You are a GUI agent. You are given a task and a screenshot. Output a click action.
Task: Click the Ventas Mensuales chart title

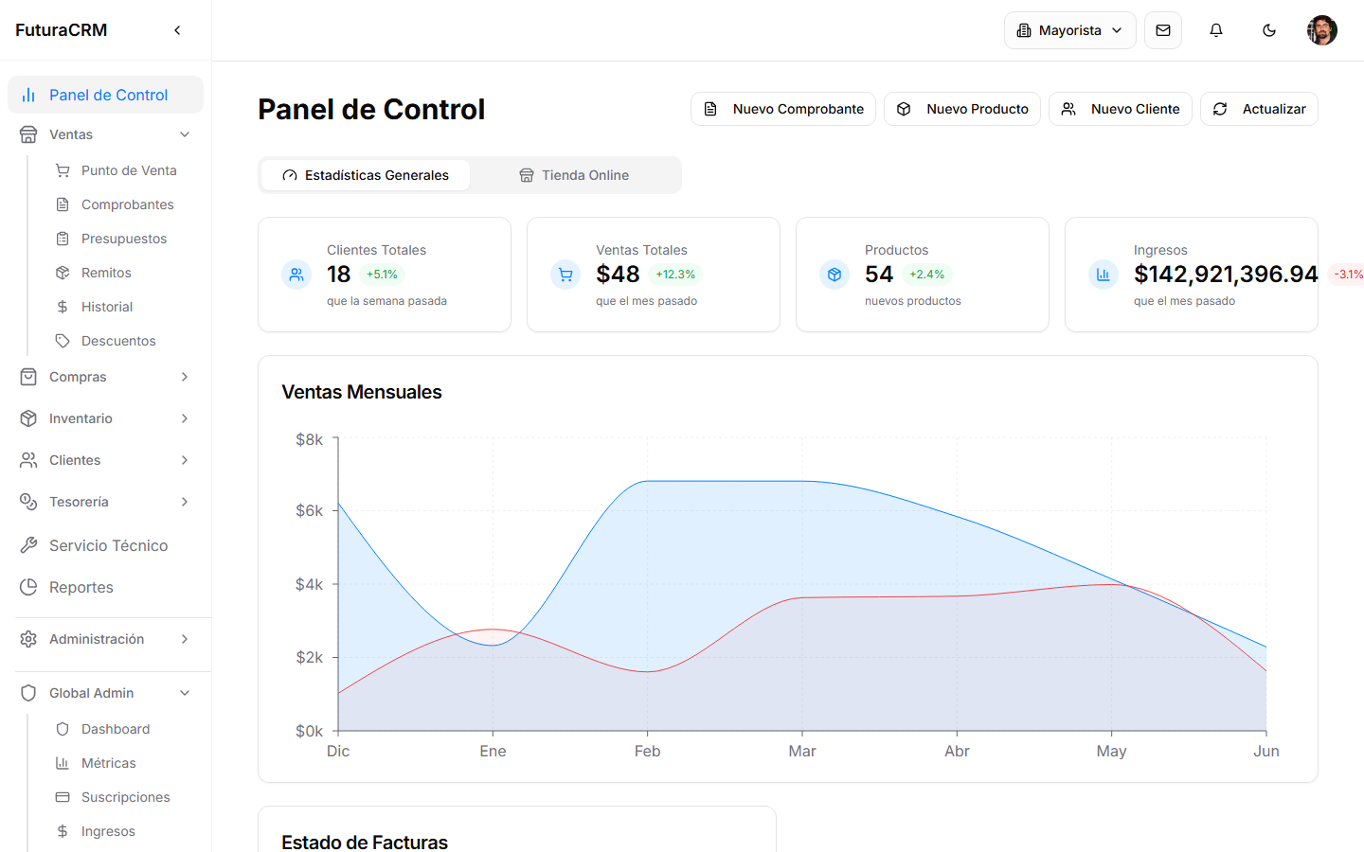pos(362,392)
